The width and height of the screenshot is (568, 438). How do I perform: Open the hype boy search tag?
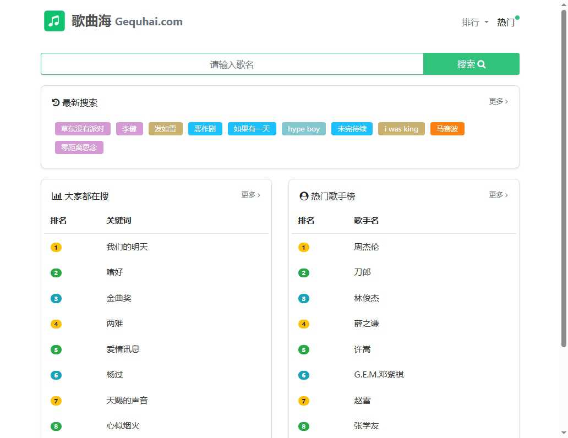point(303,129)
